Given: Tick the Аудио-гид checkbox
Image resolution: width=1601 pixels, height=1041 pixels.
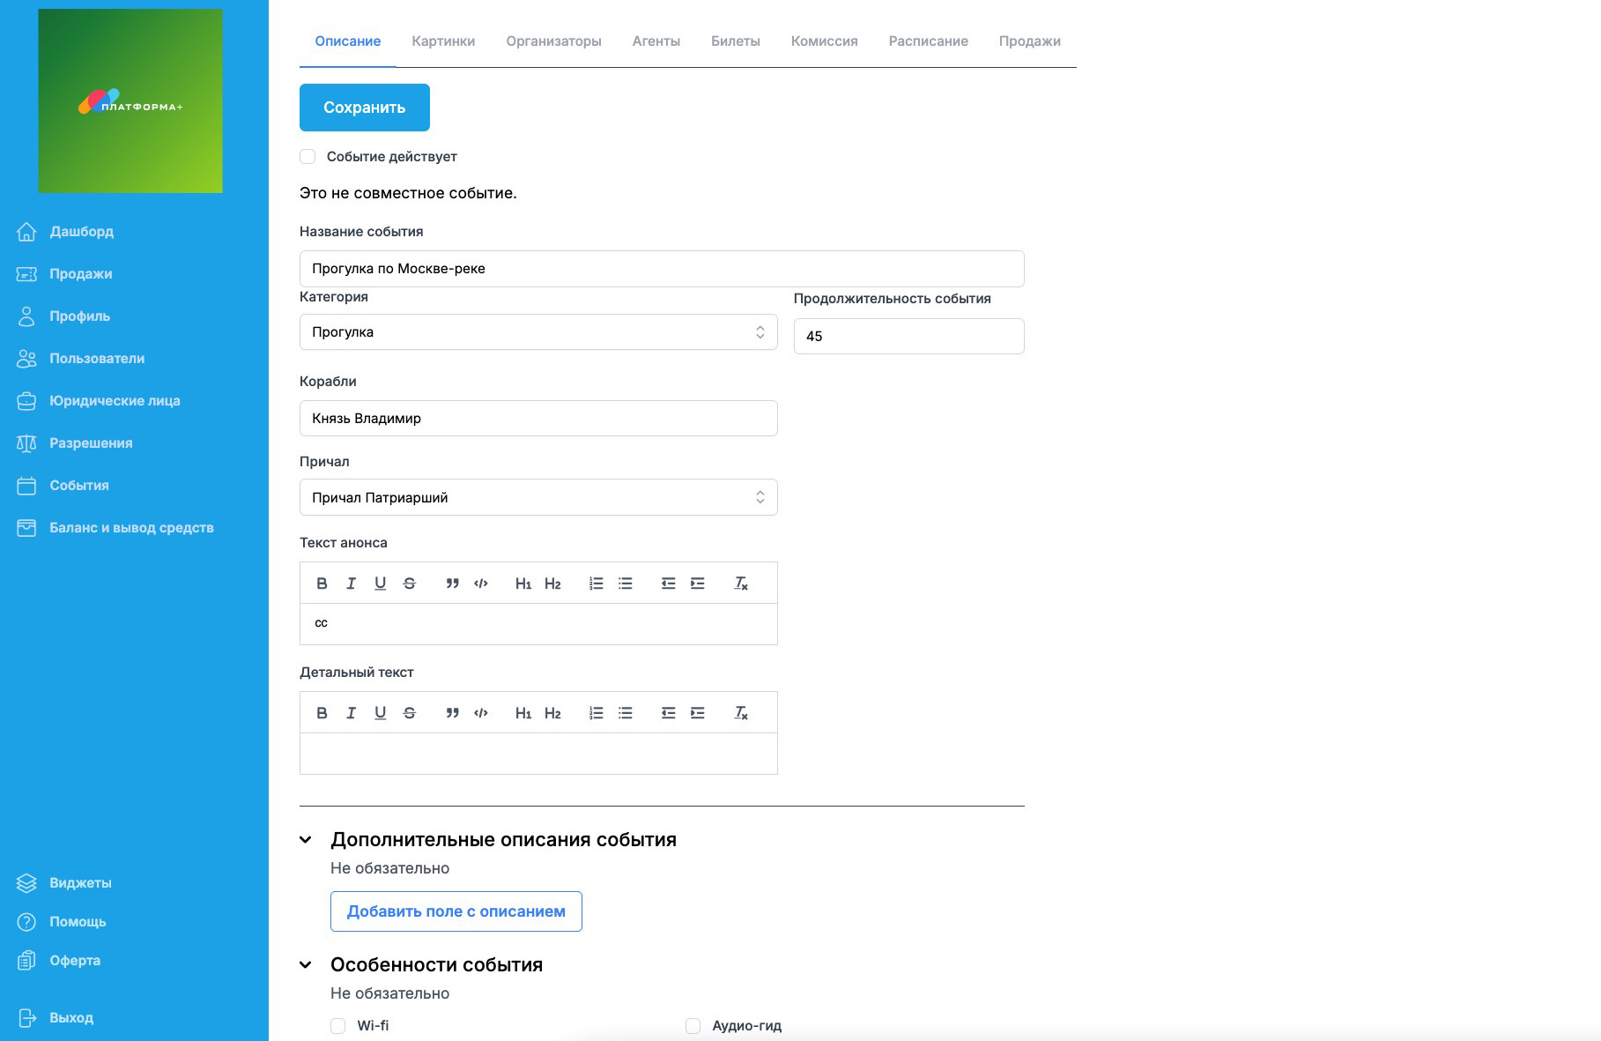Looking at the screenshot, I should pos(693,1026).
